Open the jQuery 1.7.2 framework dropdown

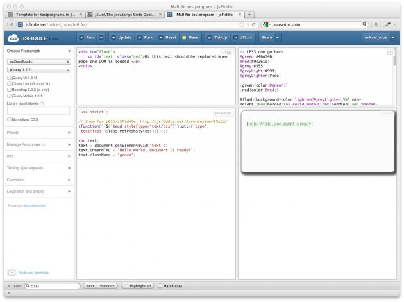click(x=39, y=70)
